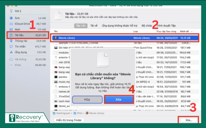206x128 pixels.
Task: Select the iMovie Library row name
Action: click(67, 38)
